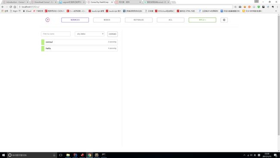Open Chrome's three-dot menu
280x158 pixels.
pyautogui.click(x=277, y=7)
